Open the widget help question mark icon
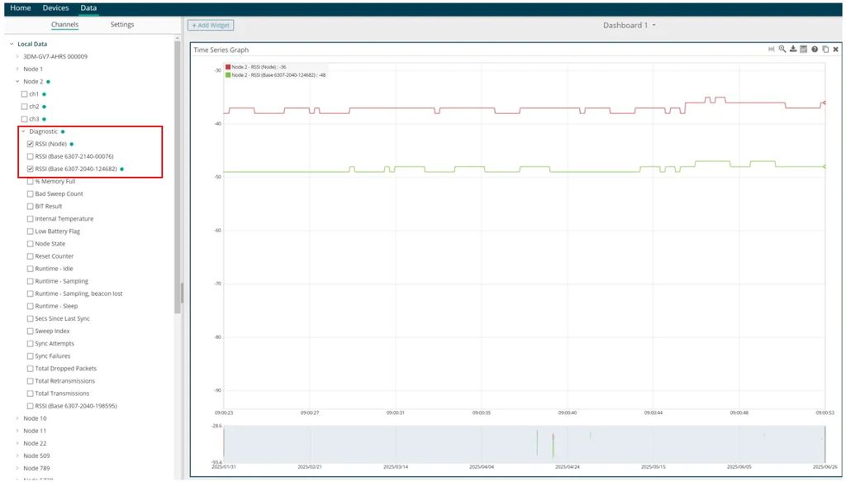Viewport: 846px width, 482px height. 815,50
